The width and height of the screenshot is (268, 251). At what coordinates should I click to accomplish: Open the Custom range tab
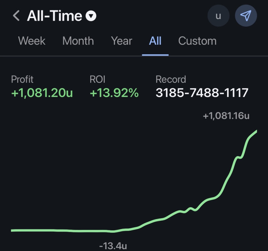[x=197, y=41]
